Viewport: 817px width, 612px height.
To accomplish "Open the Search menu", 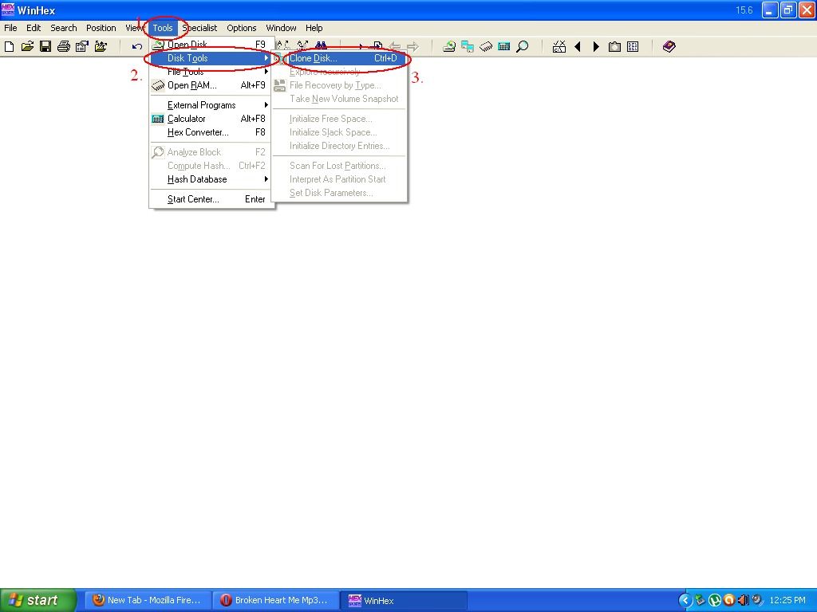I will click(64, 28).
